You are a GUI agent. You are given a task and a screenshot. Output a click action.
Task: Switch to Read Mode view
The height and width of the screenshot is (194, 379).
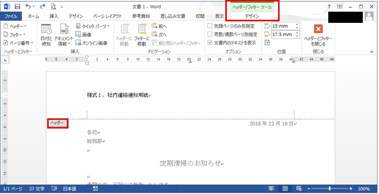271,188
